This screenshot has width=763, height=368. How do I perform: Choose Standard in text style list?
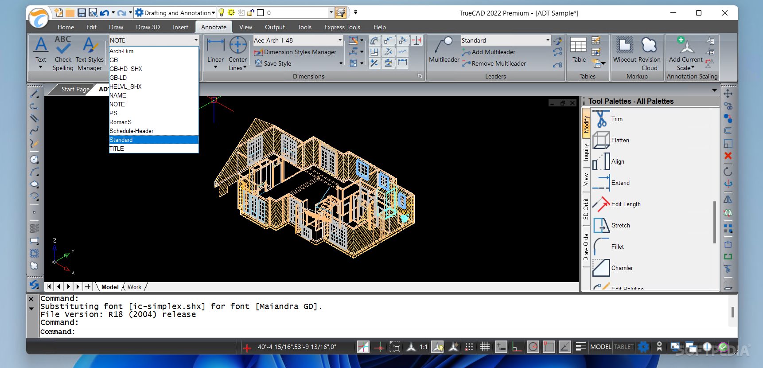tap(154, 140)
